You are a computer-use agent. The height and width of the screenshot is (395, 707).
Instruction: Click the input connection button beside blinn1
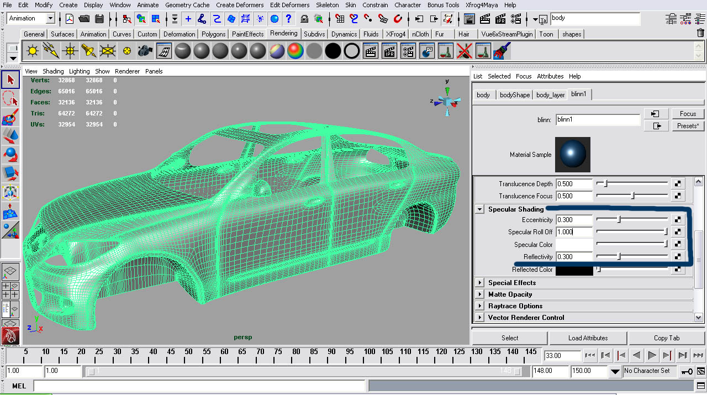pyautogui.click(x=656, y=114)
